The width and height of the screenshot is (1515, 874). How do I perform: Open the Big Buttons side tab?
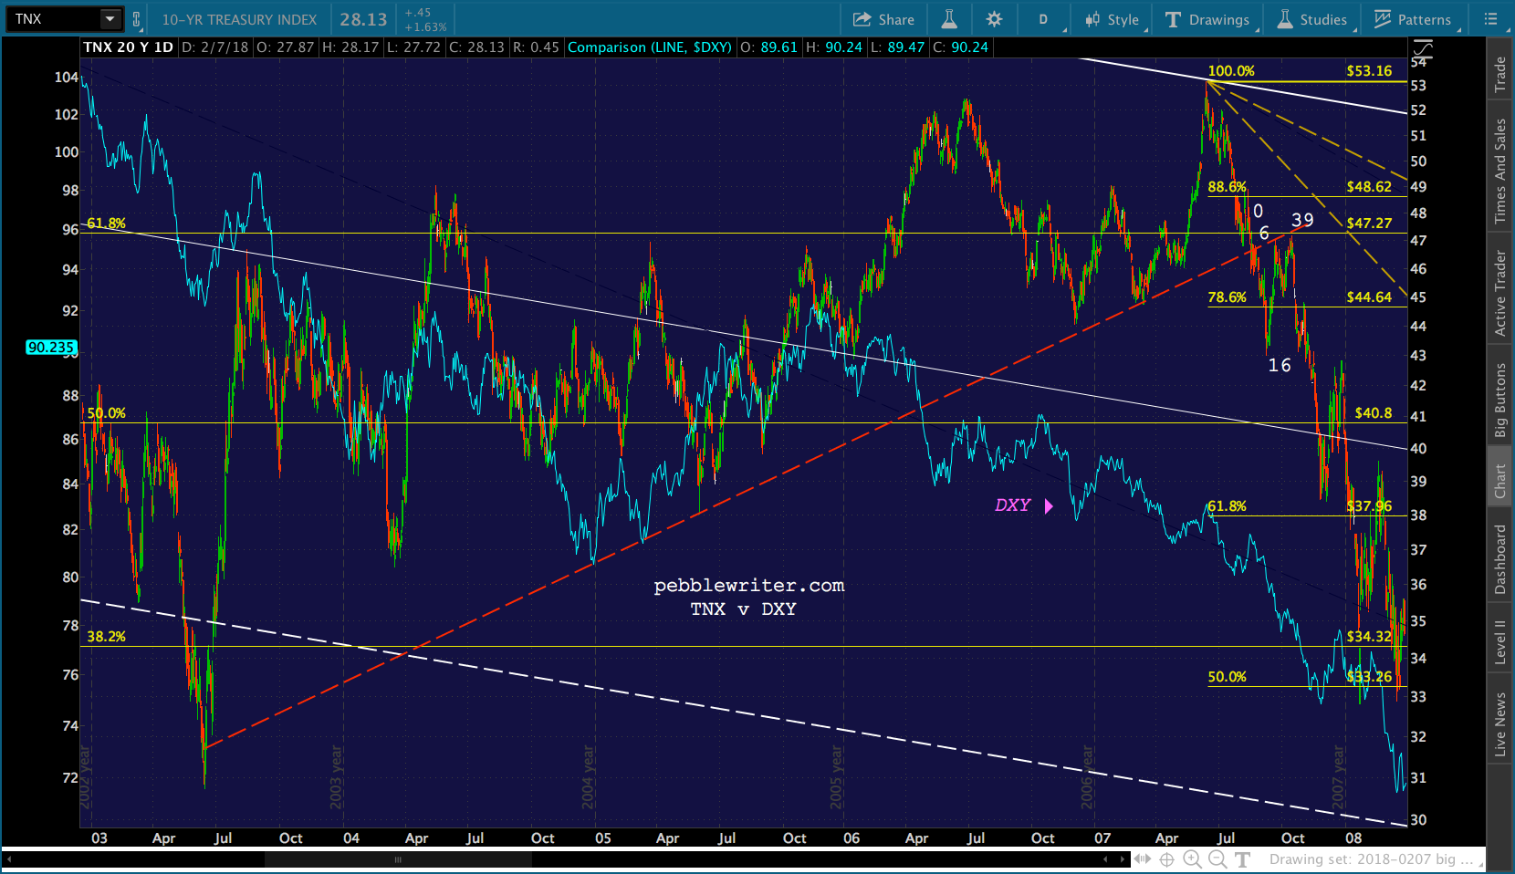1499,401
